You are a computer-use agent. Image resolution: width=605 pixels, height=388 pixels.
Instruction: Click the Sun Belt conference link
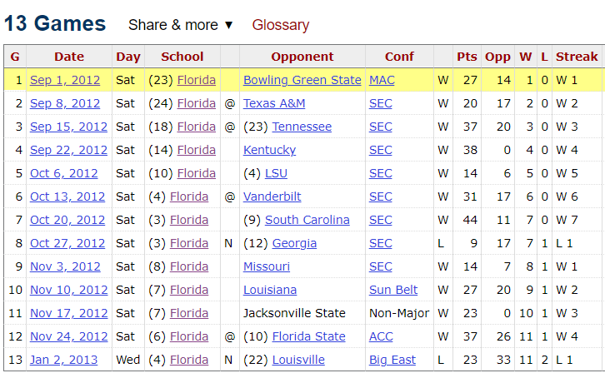(395, 290)
